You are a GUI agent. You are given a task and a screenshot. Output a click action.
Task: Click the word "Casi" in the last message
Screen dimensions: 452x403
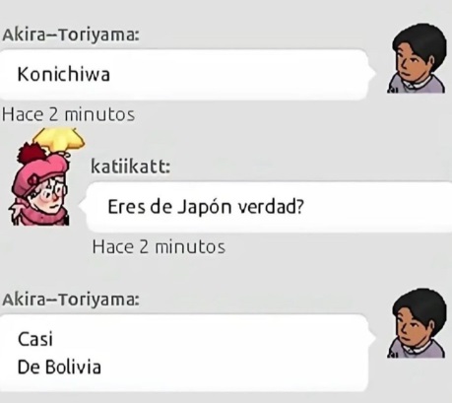(35, 339)
